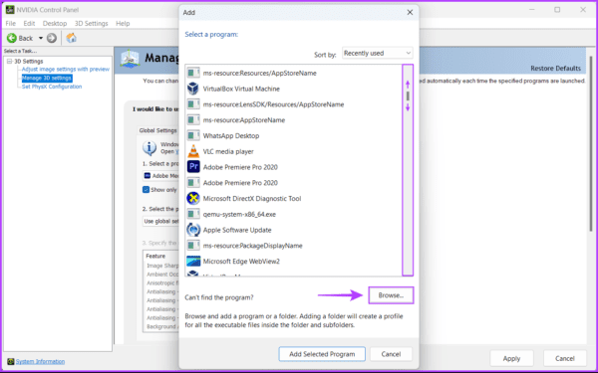Open the Back button history dropdown arrow
This screenshot has height=373, width=598.
41,38
